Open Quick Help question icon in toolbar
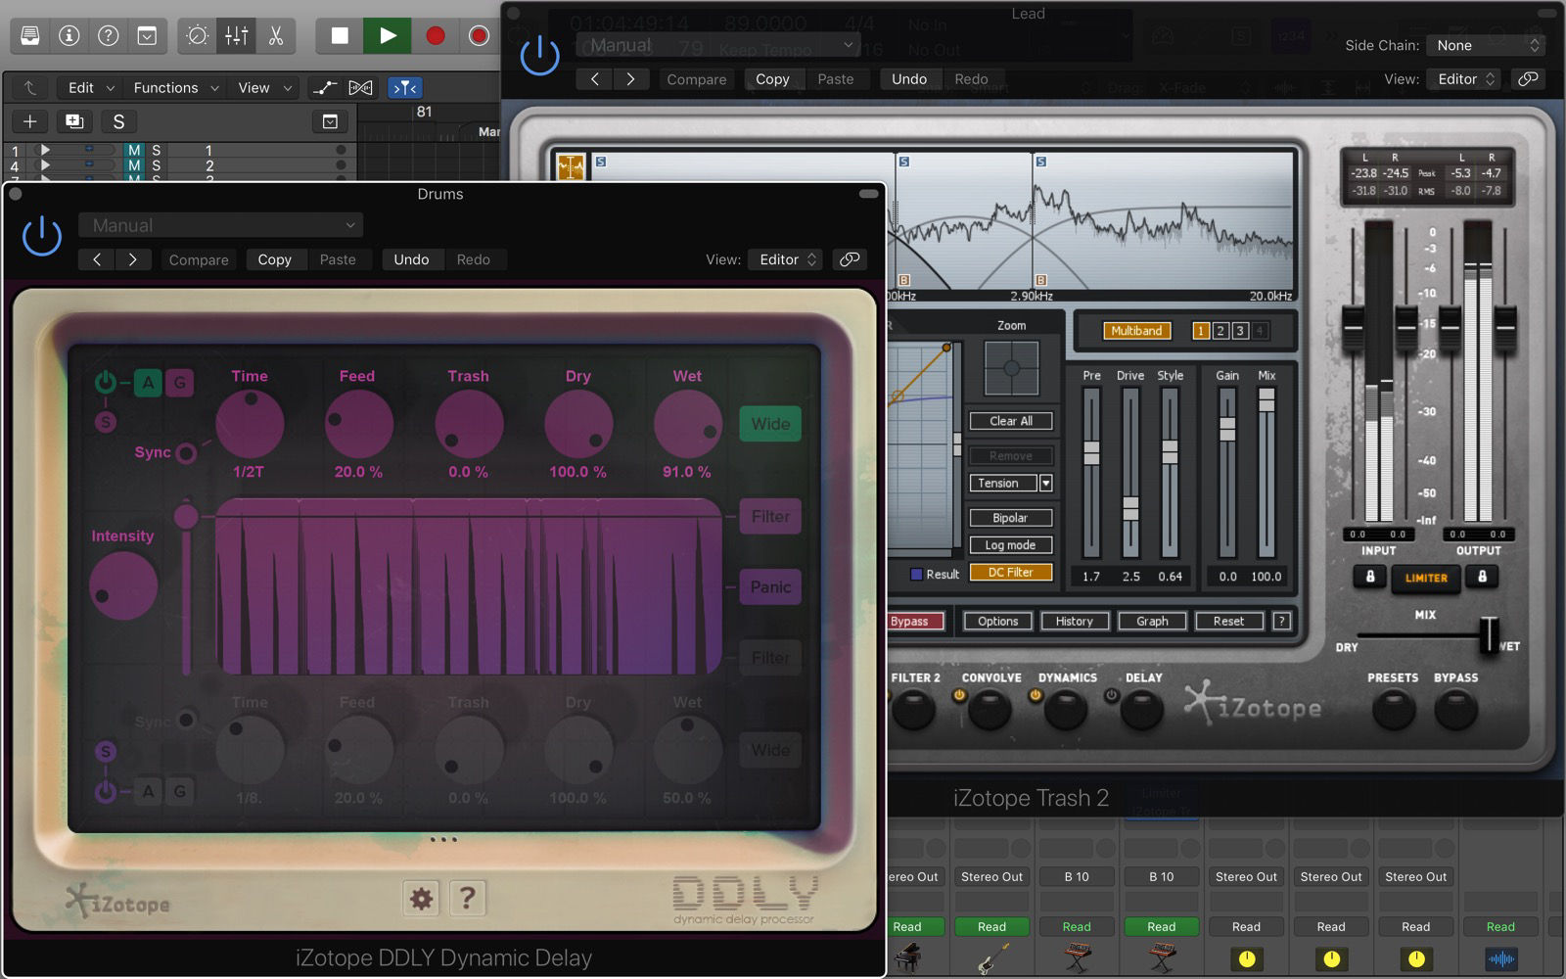This screenshot has height=979, width=1566. click(x=109, y=36)
